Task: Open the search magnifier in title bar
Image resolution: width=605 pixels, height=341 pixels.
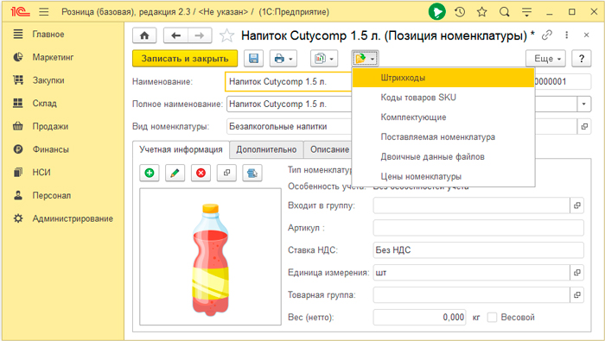Action: point(504,12)
